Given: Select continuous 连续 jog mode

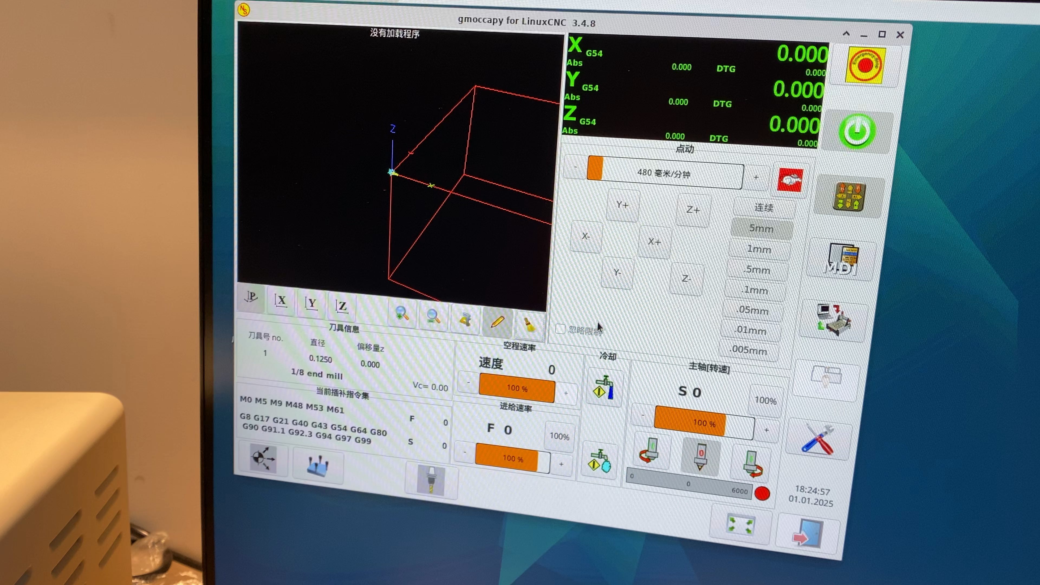Looking at the screenshot, I should 763,207.
